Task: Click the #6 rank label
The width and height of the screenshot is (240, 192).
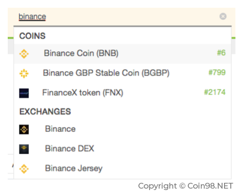Action: [x=221, y=53]
